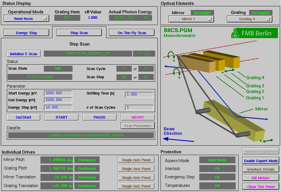
Task: Switch to the Energy Step tab
Action: click(x=26, y=33)
